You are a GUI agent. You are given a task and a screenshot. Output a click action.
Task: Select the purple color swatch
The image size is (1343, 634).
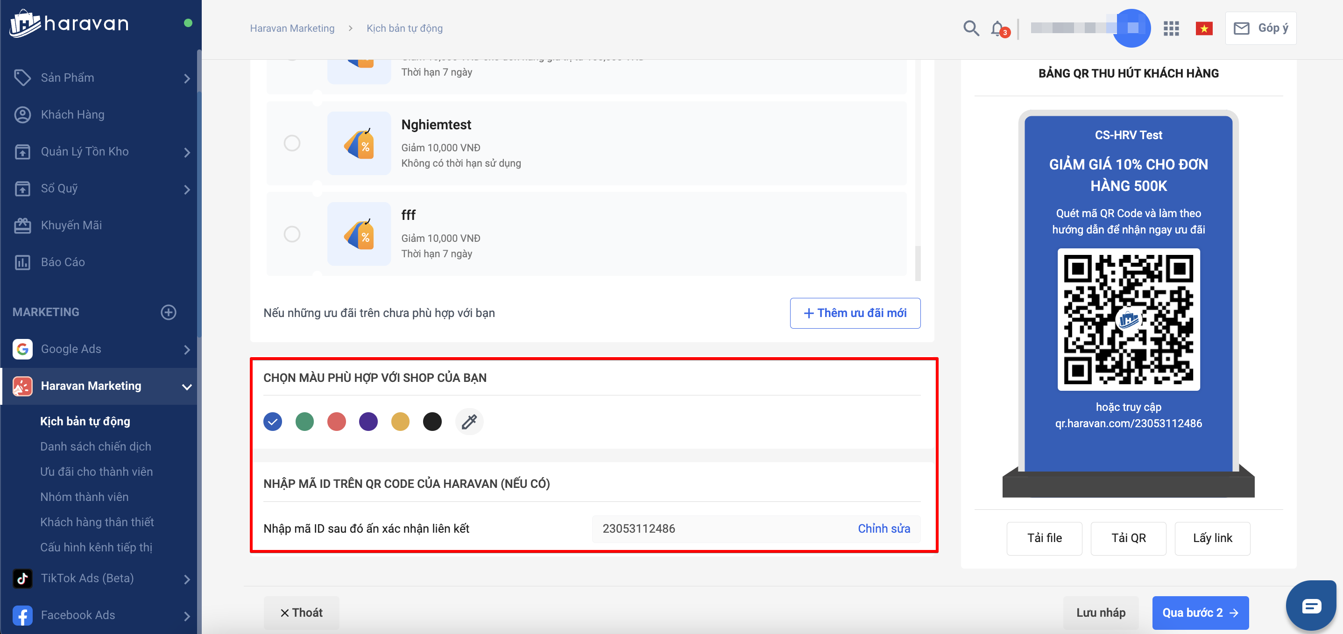pyautogui.click(x=368, y=421)
